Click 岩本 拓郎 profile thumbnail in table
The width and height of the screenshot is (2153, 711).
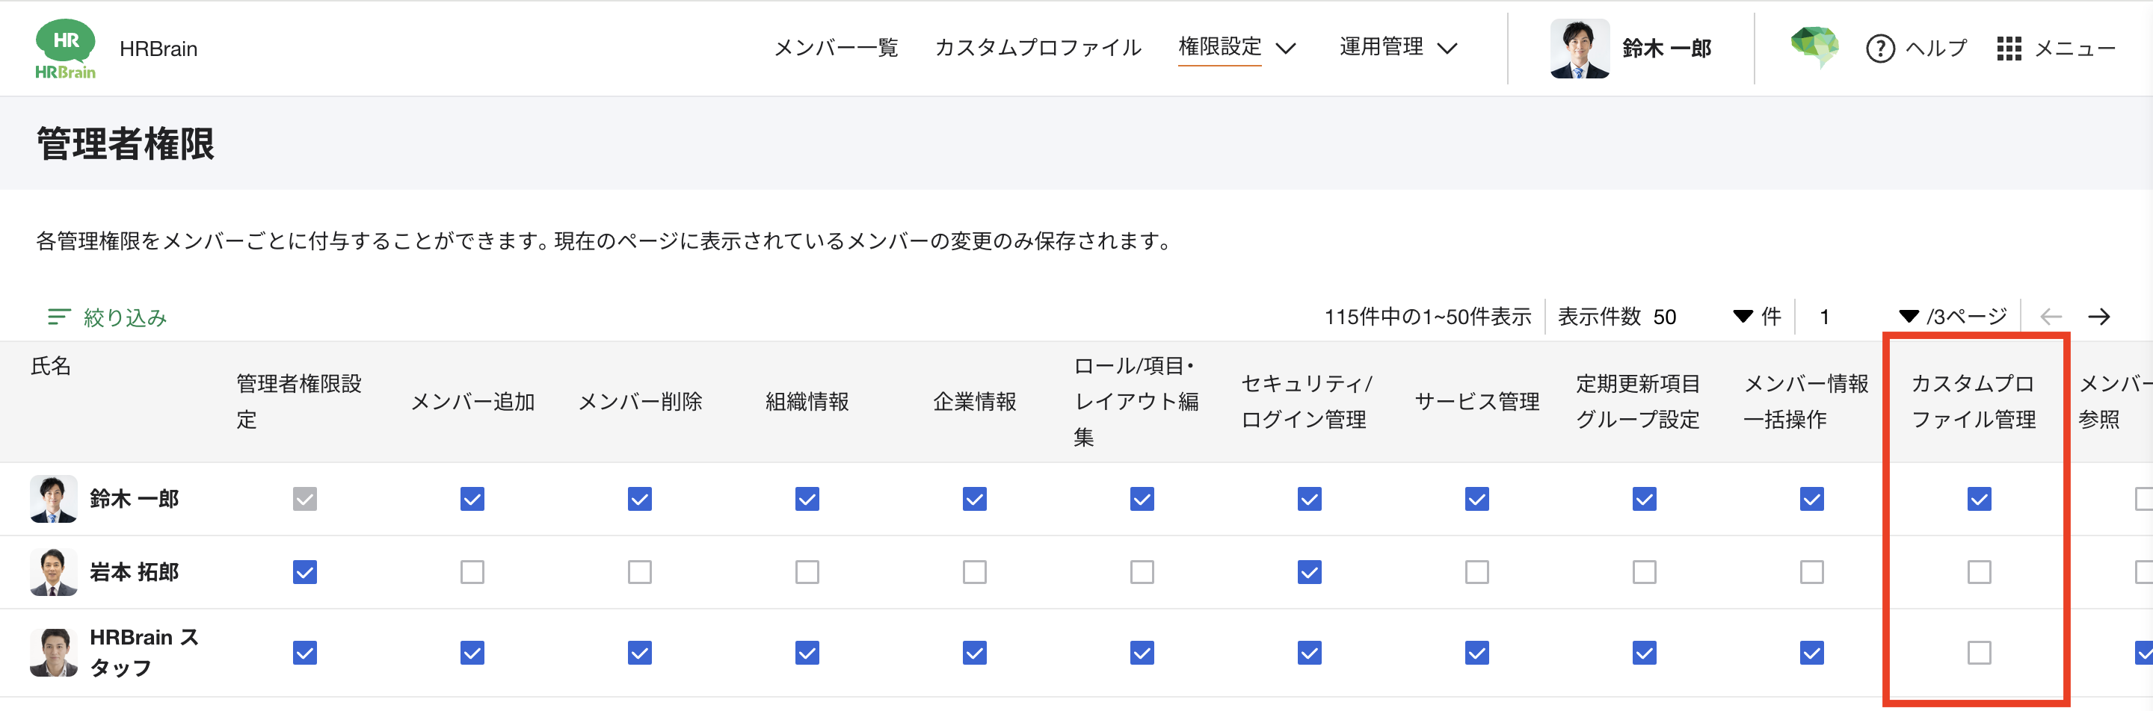click(54, 571)
